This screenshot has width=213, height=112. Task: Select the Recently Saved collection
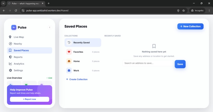pos(83,43)
